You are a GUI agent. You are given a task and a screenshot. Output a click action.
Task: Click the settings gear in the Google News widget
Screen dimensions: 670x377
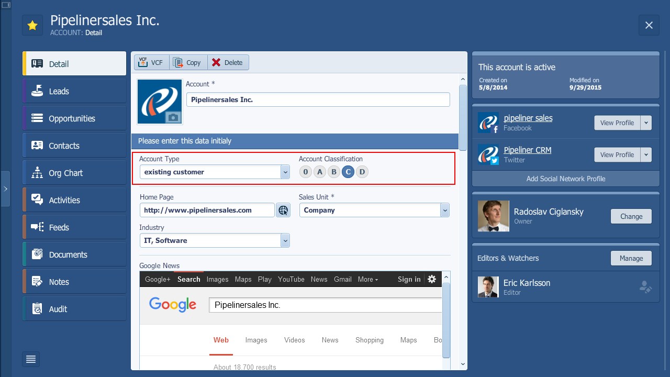pyautogui.click(x=432, y=279)
